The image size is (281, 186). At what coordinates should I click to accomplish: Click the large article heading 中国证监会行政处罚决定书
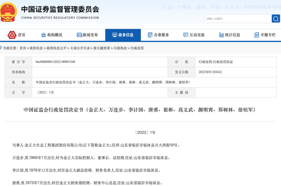point(139,110)
